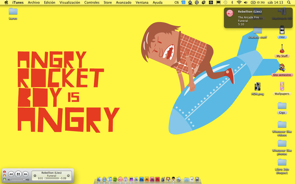Open the Trash in the Dock
Viewport: 295px width, 184px height.
click(197, 179)
